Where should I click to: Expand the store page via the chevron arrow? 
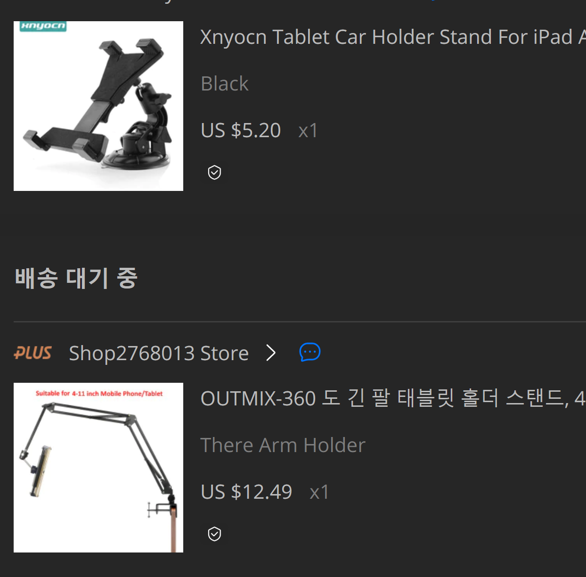coord(271,353)
